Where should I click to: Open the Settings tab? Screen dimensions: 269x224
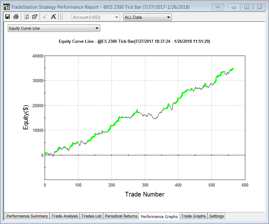coord(217,216)
